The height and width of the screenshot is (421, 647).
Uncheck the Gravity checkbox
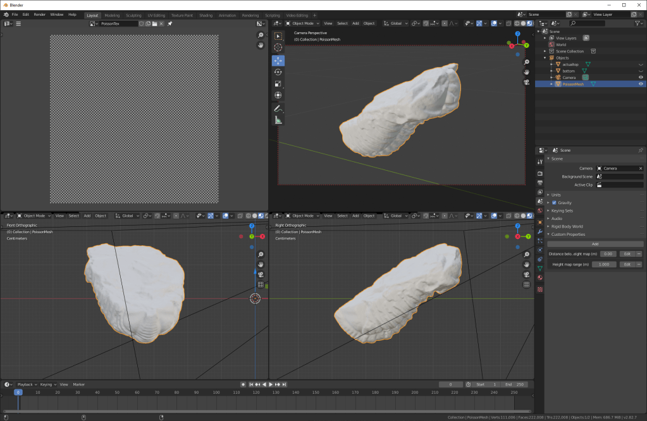[x=554, y=202]
